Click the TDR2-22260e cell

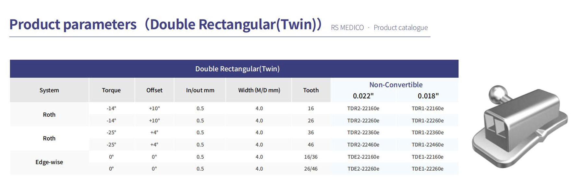point(363,120)
